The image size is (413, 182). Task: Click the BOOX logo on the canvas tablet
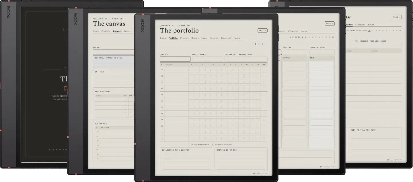(75, 19)
